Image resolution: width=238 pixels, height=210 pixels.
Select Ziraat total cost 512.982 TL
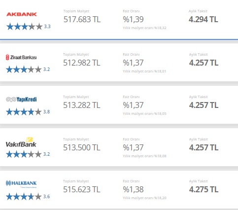click(x=82, y=63)
